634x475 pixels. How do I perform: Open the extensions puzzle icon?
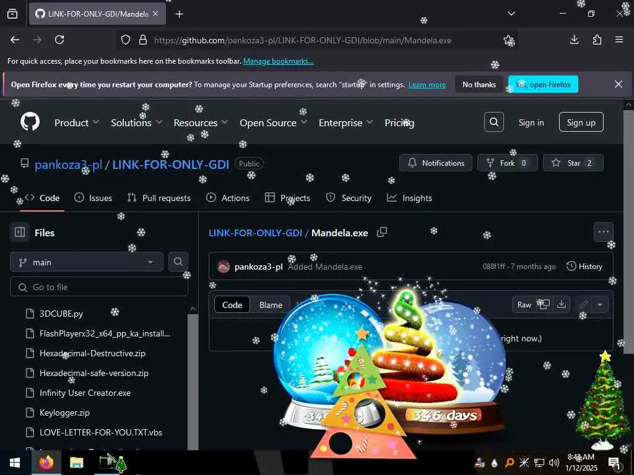click(x=597, y=40)
